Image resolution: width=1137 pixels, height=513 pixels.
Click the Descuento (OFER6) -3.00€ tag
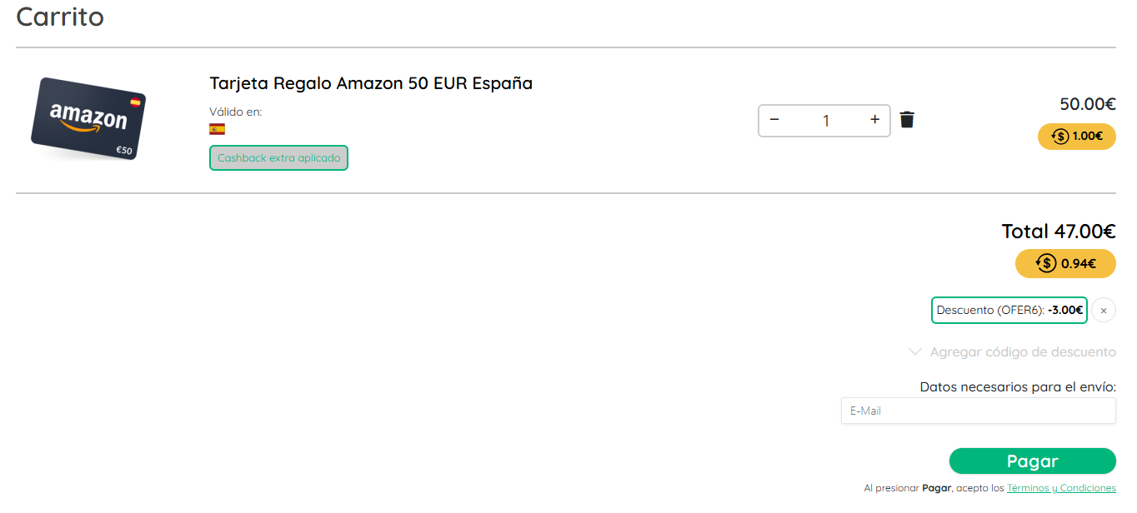[x=1009, y=311]
